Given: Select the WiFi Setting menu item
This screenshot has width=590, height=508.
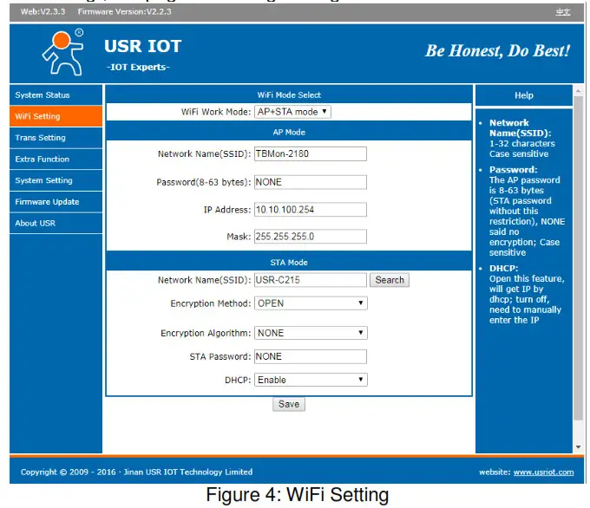Looking at the screenshot, I should click(56, 116).
